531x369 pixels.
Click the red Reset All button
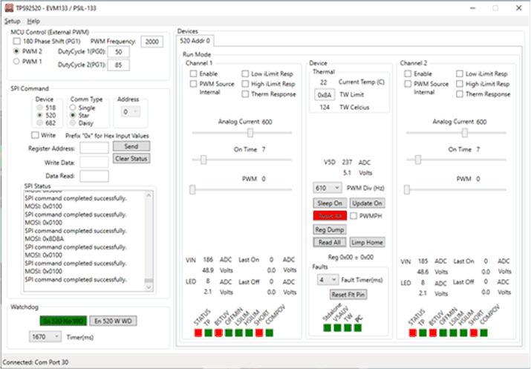pyautogui.click(x=330, y=216)
